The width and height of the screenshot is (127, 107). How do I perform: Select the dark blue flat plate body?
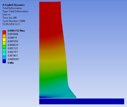coord(82,101)
